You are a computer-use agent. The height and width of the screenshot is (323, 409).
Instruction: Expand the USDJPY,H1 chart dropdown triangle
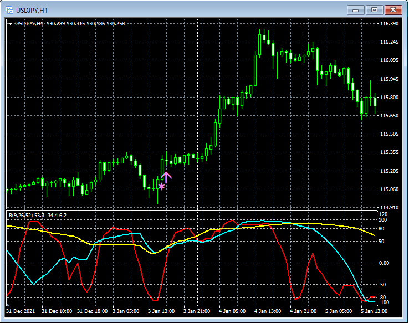pyautogui.click(x=10, y=24)
